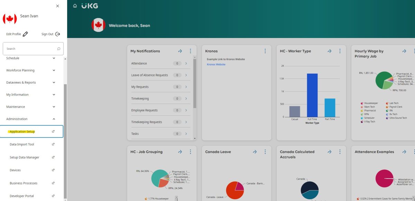Viewport: 415px width, 201px height.
Task: Open My Notifications in full view via arrow icon
Action: click(x=180, y=50)
